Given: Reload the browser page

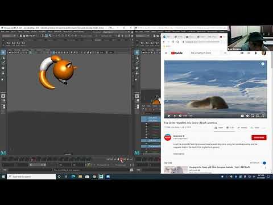Looking at the screenshot, I should coord(173,42).
